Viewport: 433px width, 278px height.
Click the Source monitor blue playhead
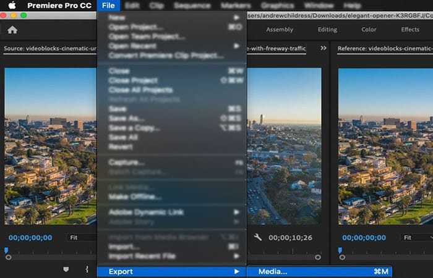coord(6,250)
